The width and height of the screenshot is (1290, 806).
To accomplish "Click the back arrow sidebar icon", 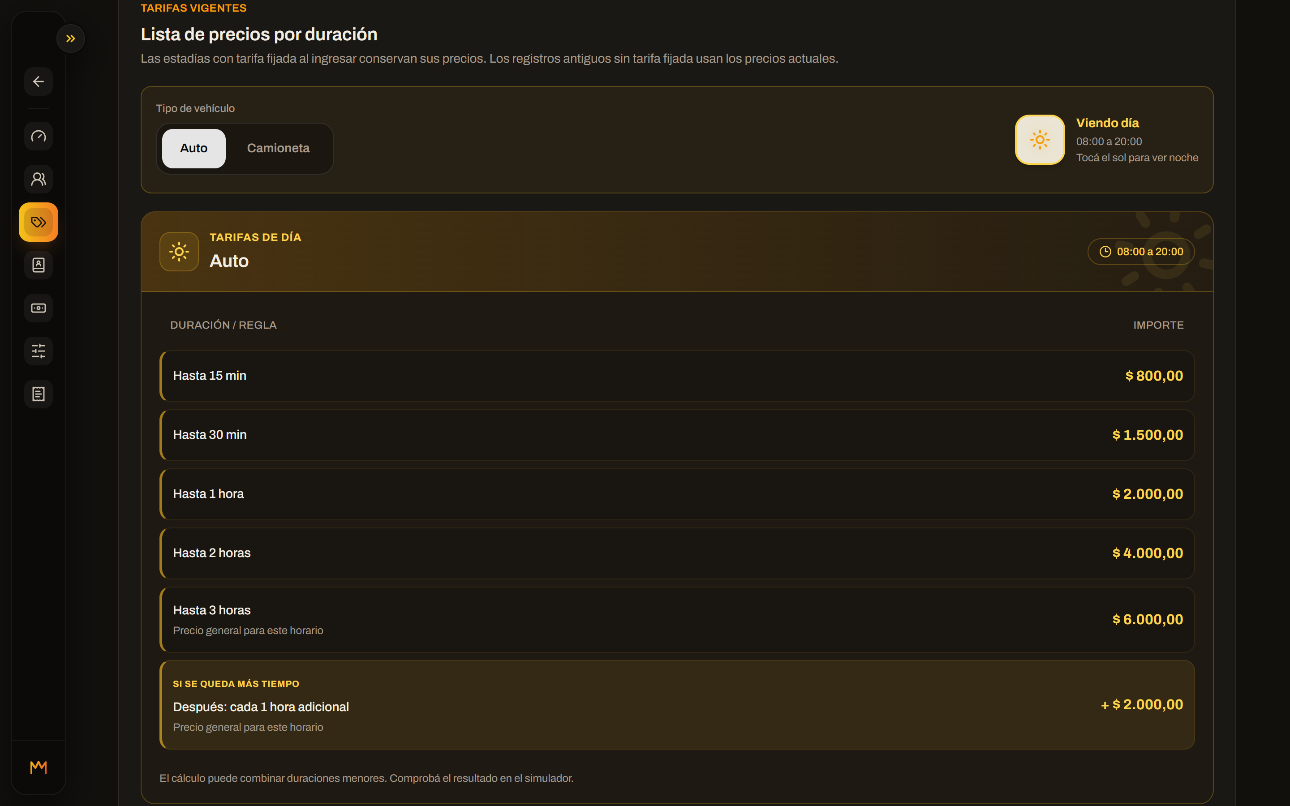I will coord(39,81).
